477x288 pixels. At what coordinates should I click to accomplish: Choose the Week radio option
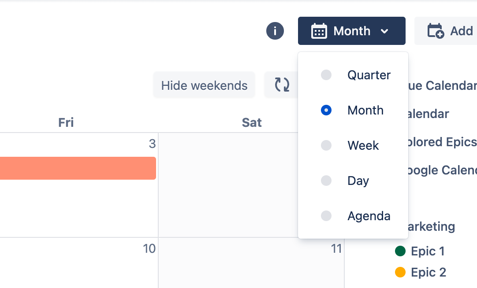(326, 145)
